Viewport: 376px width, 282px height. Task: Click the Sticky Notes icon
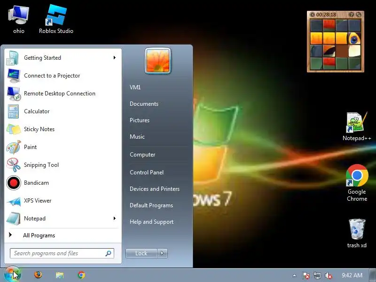click(14, 129)
